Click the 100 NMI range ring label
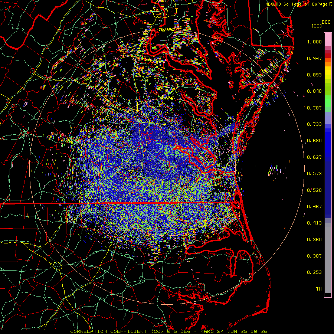 [166, 30]
